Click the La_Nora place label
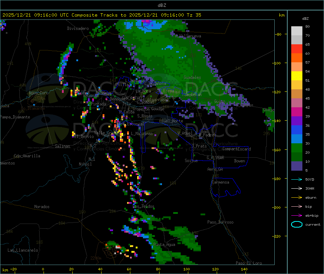The height and width of the screenshot is (274, 324). (x=143, y=91)
